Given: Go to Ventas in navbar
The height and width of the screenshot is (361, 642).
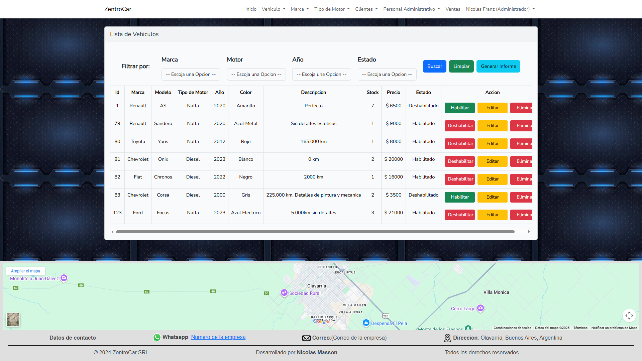Looking at the screenshot, I should (453, 9).
